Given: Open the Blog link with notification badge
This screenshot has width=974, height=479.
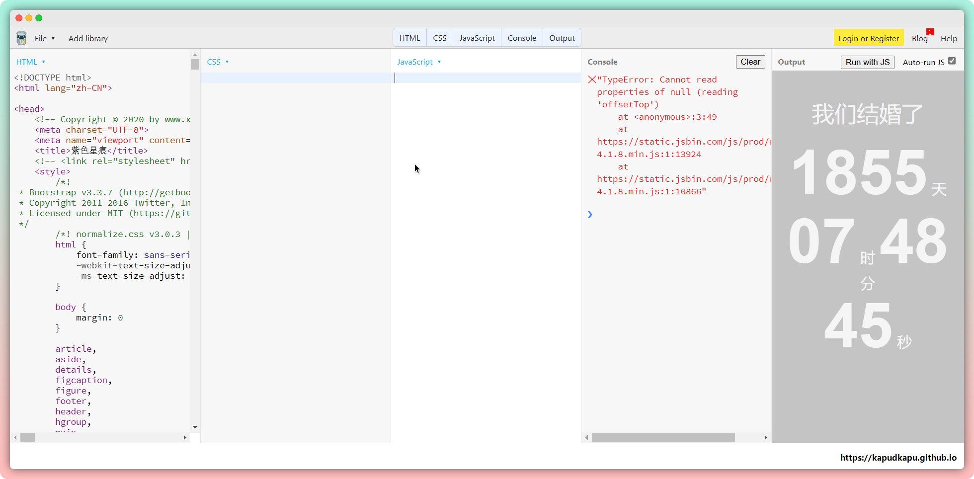Looking at the screenshot, I should (x=919, y=38).
